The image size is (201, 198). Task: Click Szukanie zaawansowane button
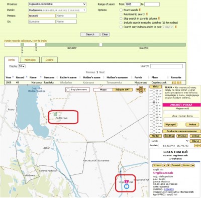[x=181, y=131]
